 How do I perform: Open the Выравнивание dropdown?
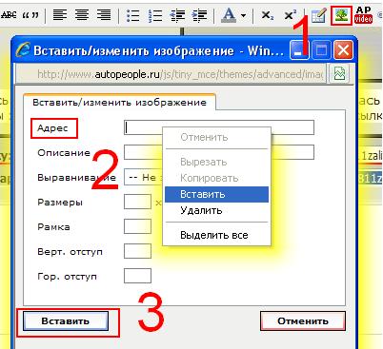coord(143,177)
